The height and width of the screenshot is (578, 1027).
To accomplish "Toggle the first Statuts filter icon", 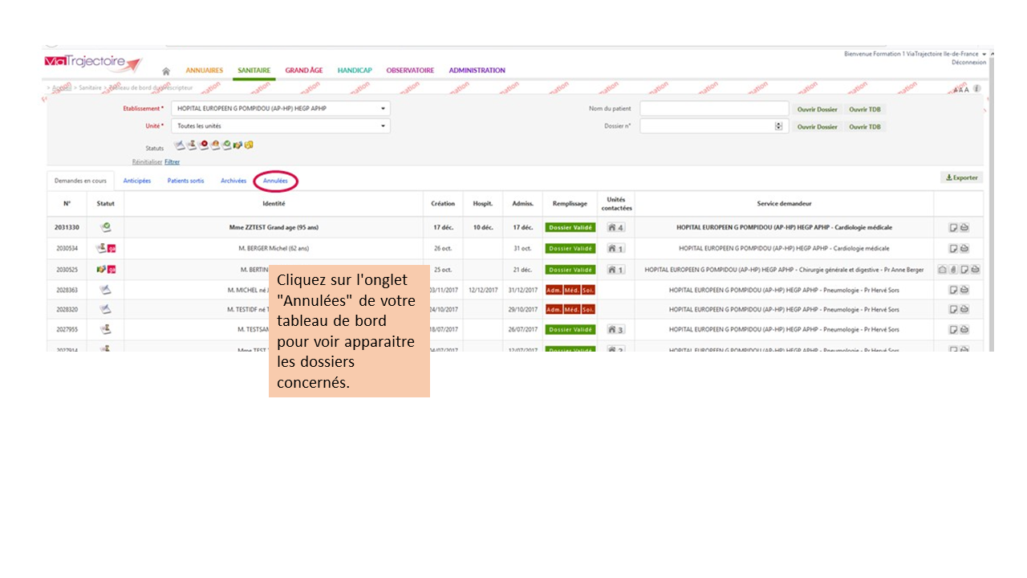I will click(x=181, y=145).
